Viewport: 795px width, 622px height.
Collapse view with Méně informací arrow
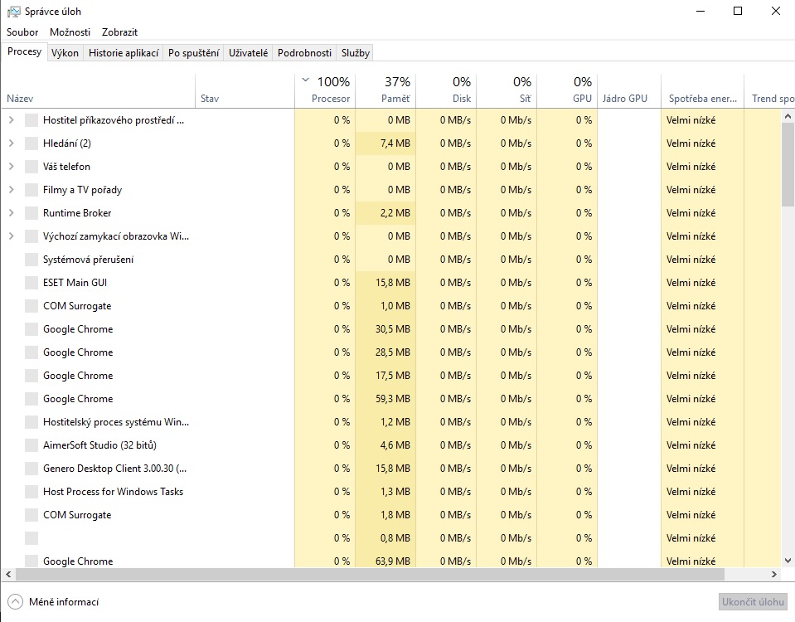coord(15,601)
